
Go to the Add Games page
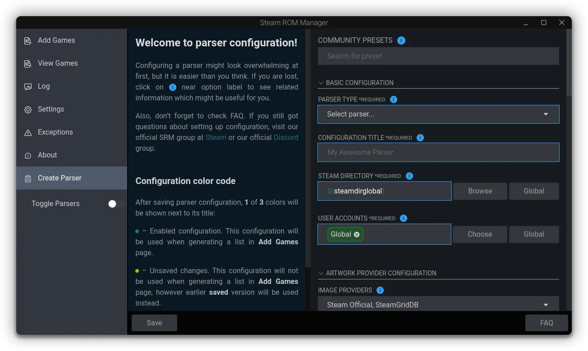(72, 40)
